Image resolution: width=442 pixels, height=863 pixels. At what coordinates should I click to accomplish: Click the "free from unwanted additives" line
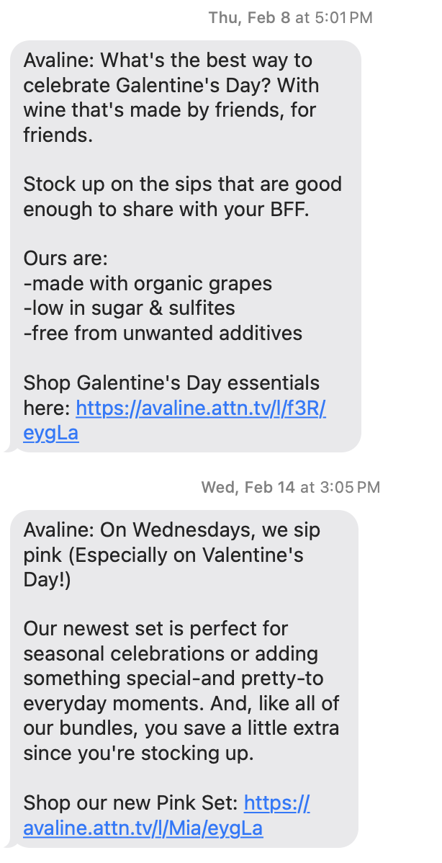point(163,333)
